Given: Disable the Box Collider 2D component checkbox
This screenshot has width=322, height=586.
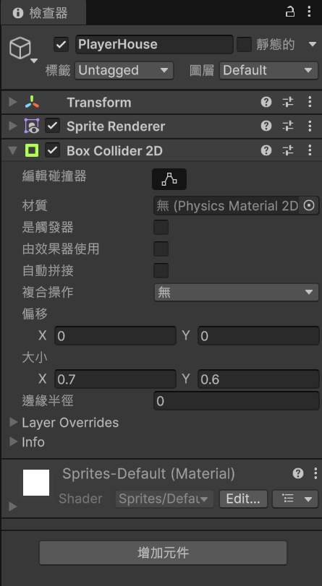Looking at the screenshot, I should point(52,150).
